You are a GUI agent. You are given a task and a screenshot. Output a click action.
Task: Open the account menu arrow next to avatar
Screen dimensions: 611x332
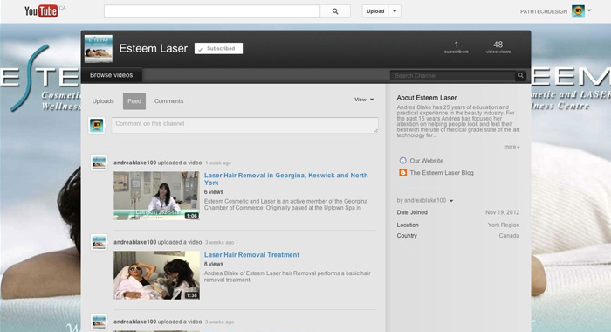(x=589, y=10)
